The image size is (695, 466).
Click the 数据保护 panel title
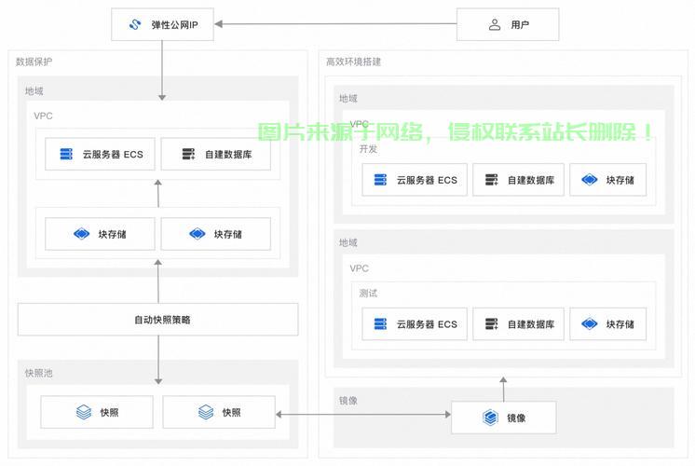[34, 62]
